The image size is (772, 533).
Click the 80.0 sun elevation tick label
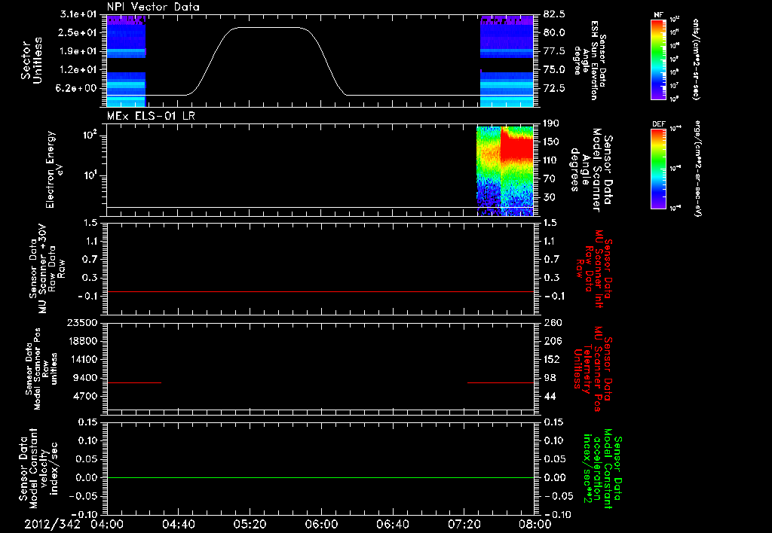[554, 32]
